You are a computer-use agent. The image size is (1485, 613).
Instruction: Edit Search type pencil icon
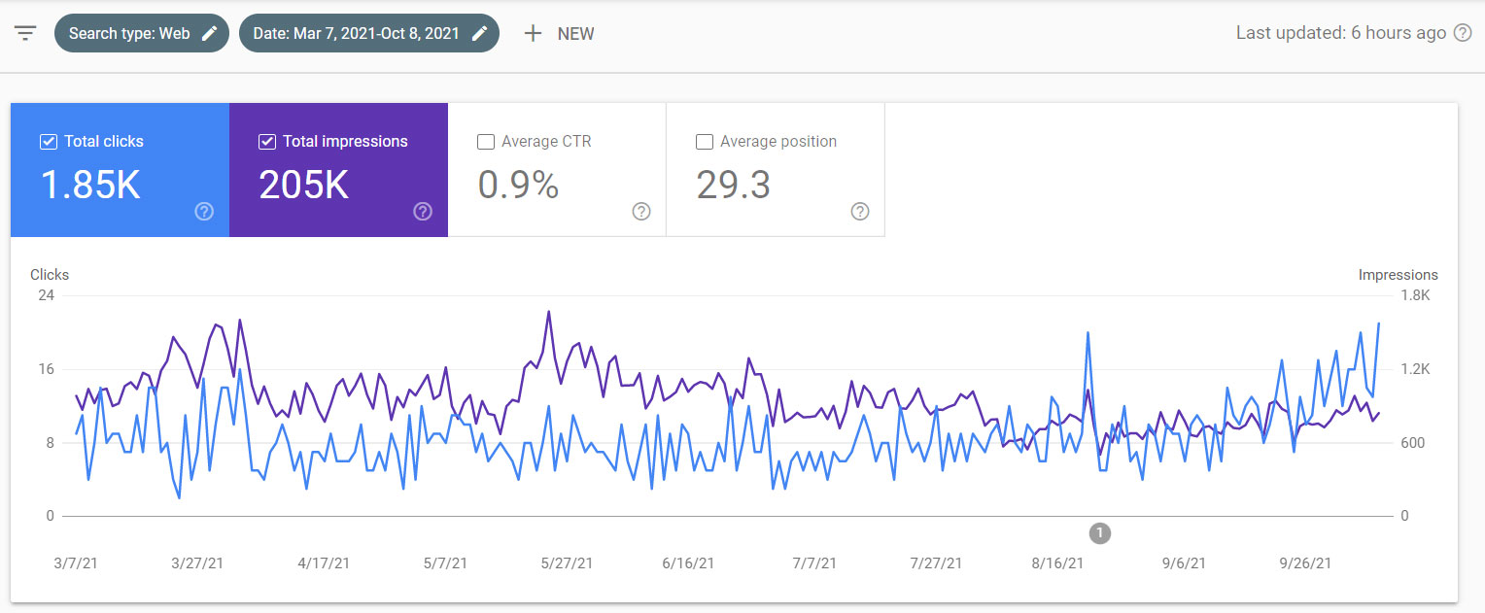(x=209, y=33)
